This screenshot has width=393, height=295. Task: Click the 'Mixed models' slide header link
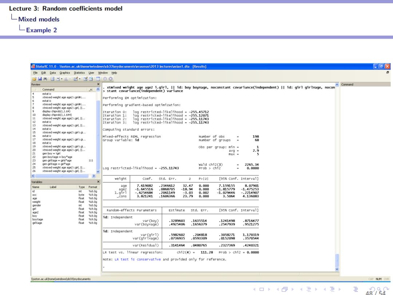[39, 19]
